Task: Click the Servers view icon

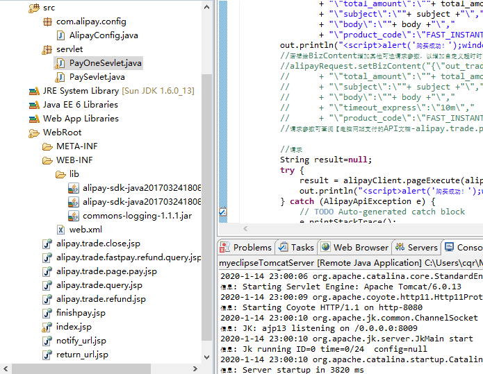Action: click(x=400, y=247)
